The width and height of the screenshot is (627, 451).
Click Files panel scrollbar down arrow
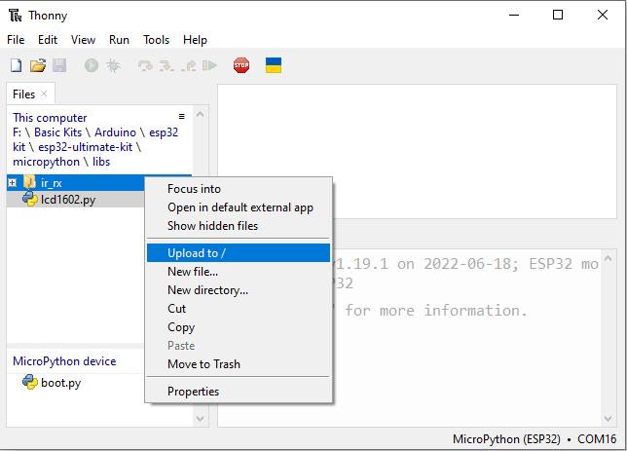pyautogui.click(x=201, y=419)
